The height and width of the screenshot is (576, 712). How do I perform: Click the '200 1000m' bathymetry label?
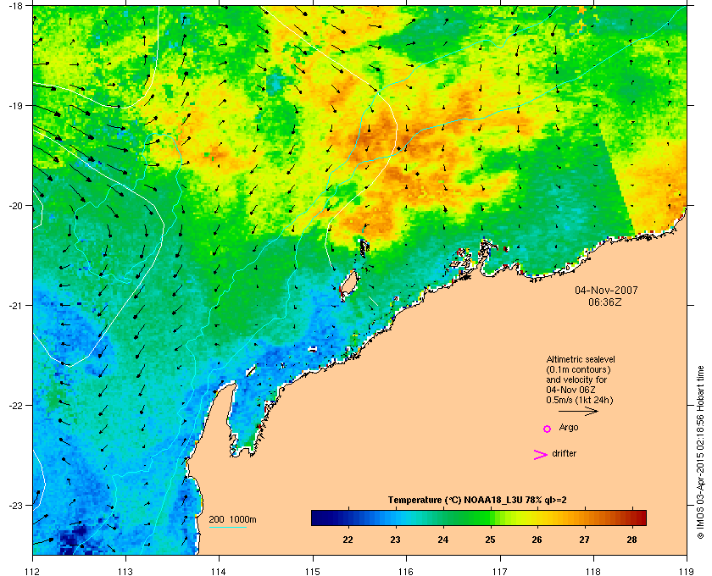pyautogui.click(x=232, y=519)
